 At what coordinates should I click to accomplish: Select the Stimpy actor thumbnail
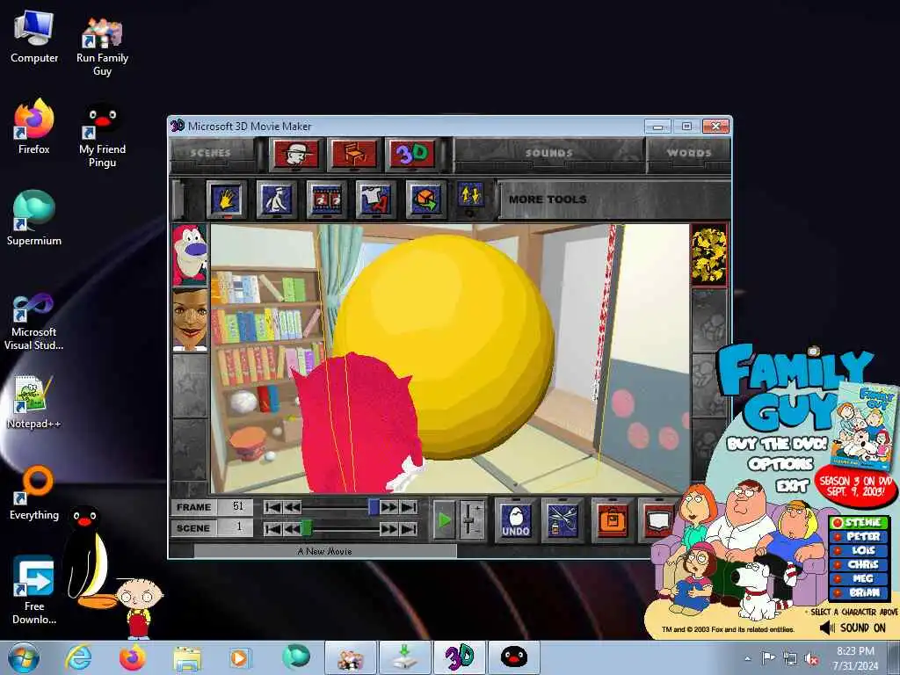(x=190, y=255)
